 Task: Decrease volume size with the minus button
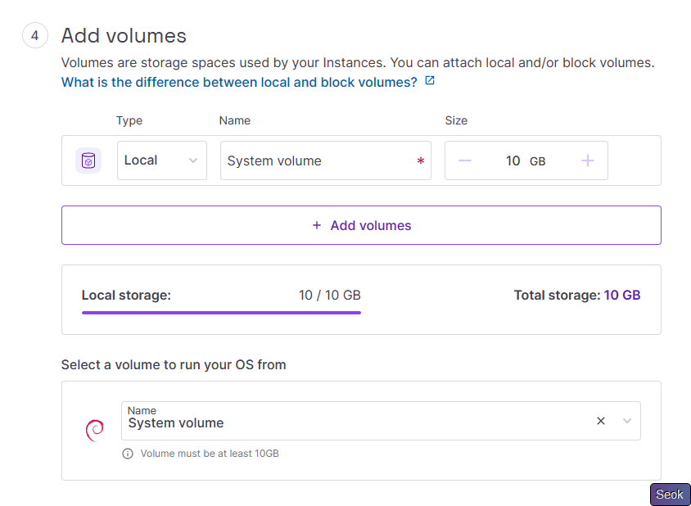[465, 160]
